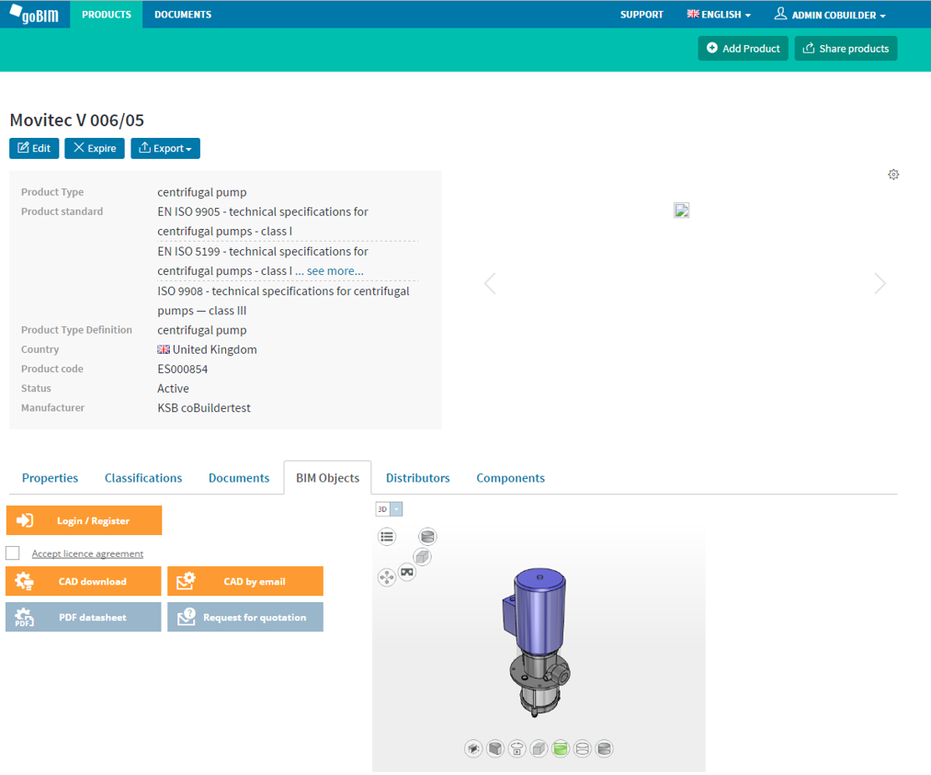This screenshot has height=775, width=931.
Task: Switch to the Classifications tab
Action: pyautogui.click(x=143, y=478)
